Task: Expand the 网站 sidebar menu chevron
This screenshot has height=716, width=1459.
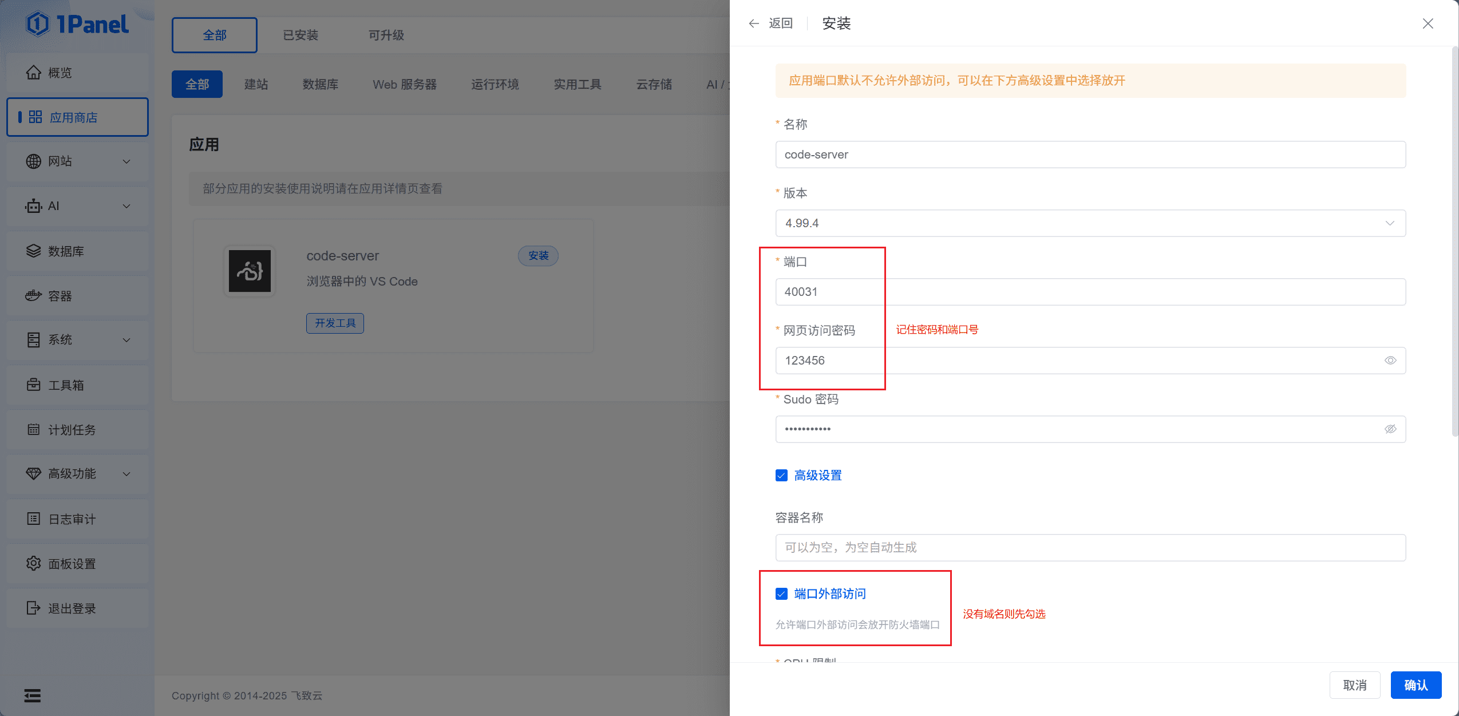Action: click(127, 161)
